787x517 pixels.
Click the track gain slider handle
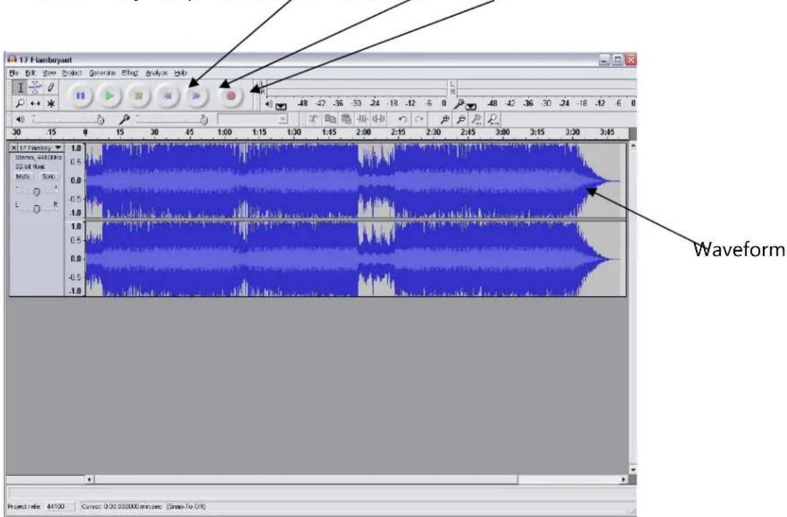(37, 192)
